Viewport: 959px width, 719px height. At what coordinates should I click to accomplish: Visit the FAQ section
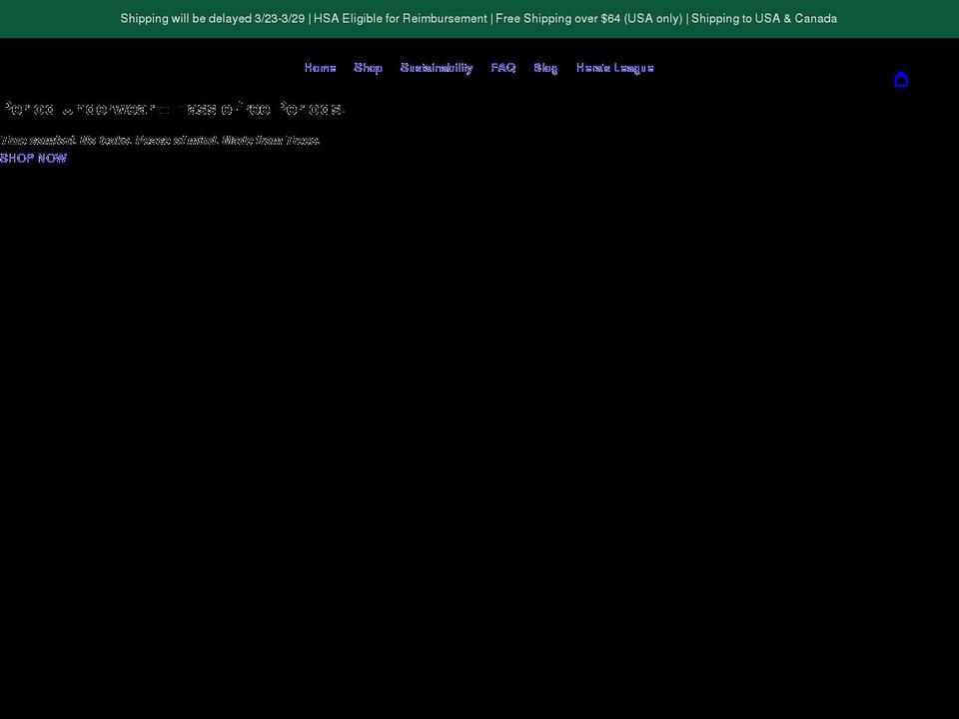point(502,67)
